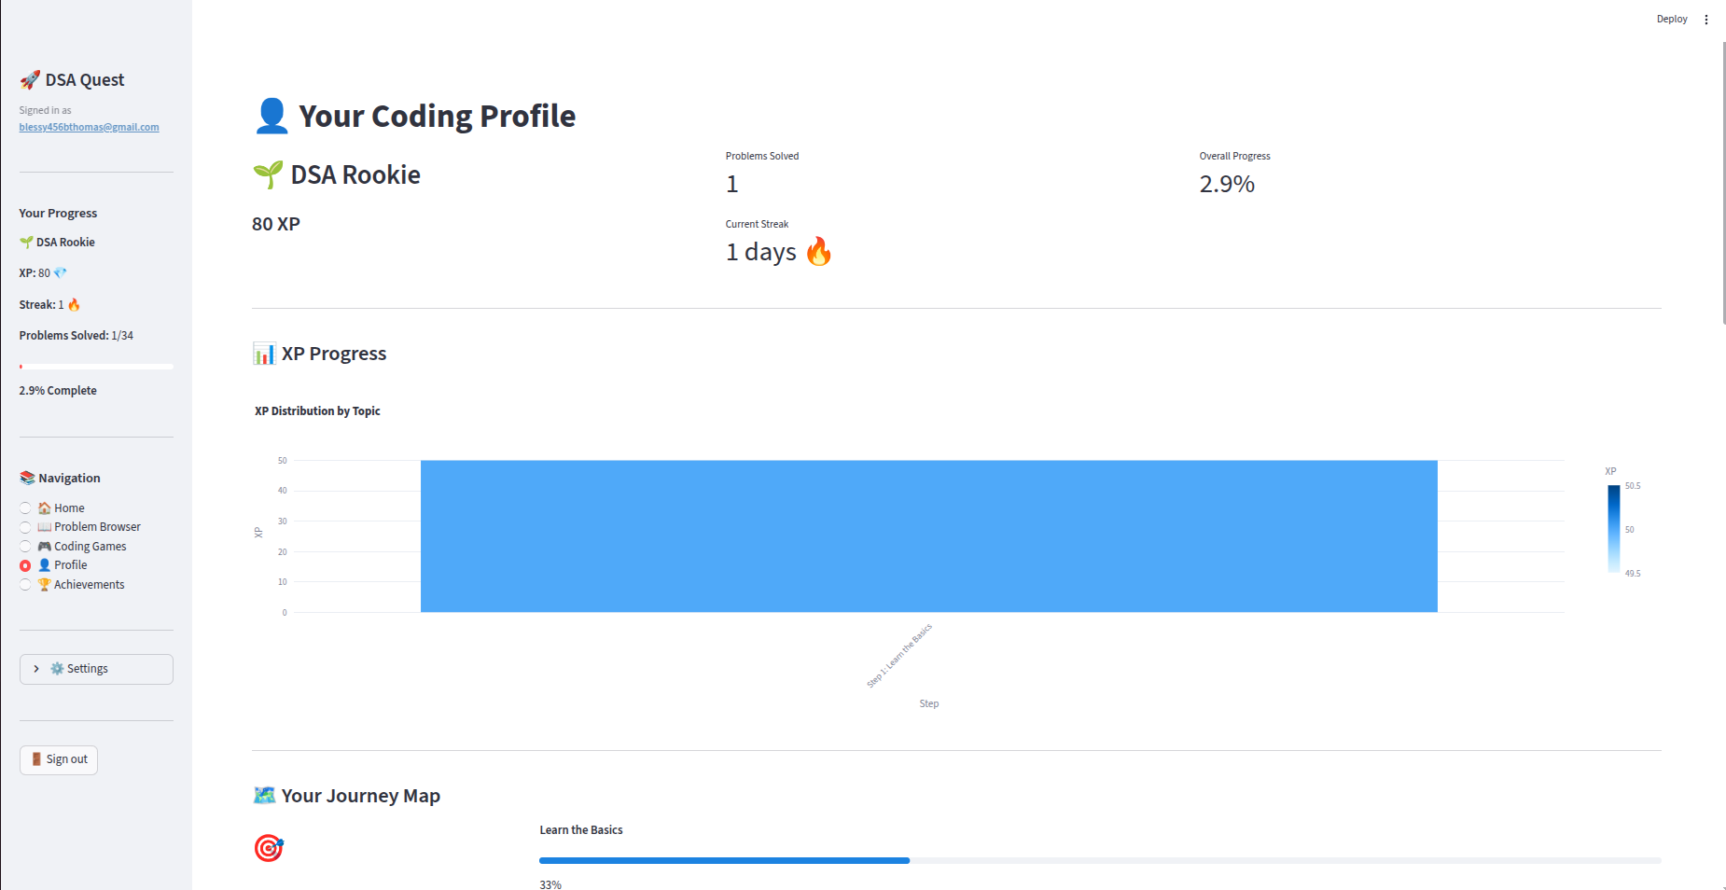
Task: Click the seedling icon beside DSA Rookie heading
Action: pyautogui.click(x=268, y=174)
